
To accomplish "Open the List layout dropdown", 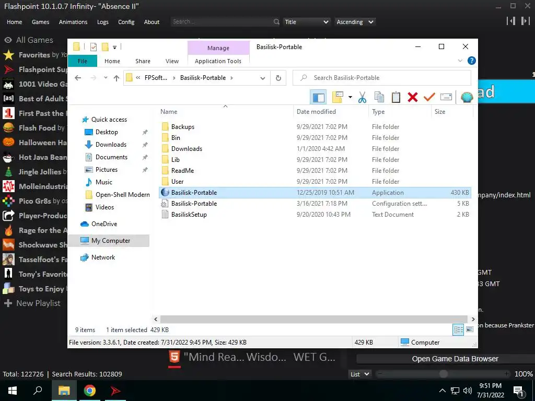I will pos(360,374).
